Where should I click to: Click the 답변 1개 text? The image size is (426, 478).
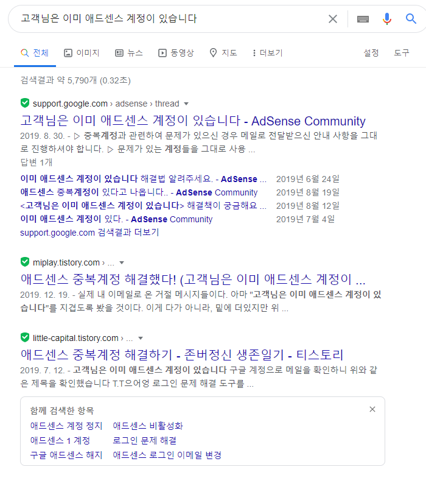point(37,162)
